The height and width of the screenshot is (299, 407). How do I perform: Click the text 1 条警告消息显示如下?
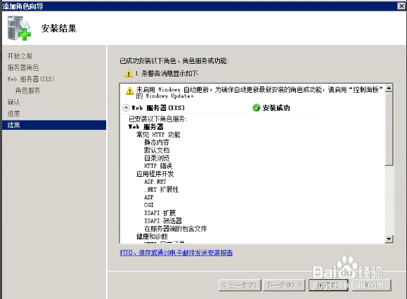click(167, 74)
